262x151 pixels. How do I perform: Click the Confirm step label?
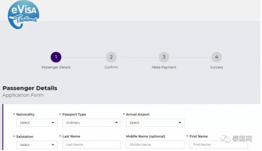coord(111,67)
